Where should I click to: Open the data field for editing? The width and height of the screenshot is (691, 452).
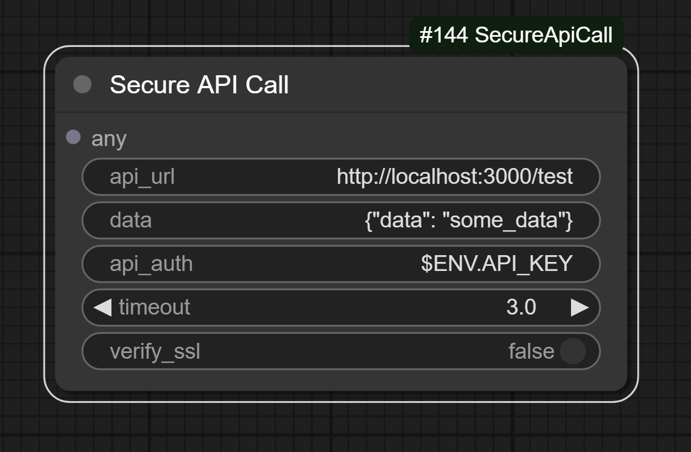[x=341, y=220]
